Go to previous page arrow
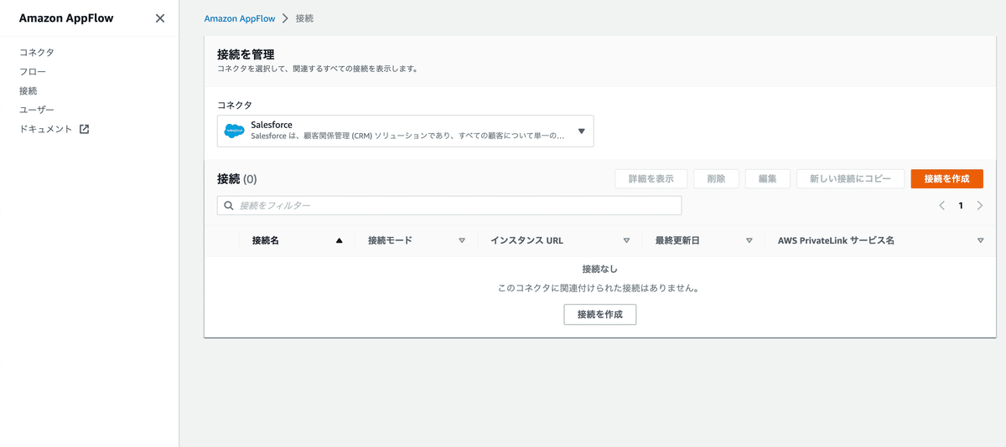Screen dimensions: 1006x447 (942, 205)
